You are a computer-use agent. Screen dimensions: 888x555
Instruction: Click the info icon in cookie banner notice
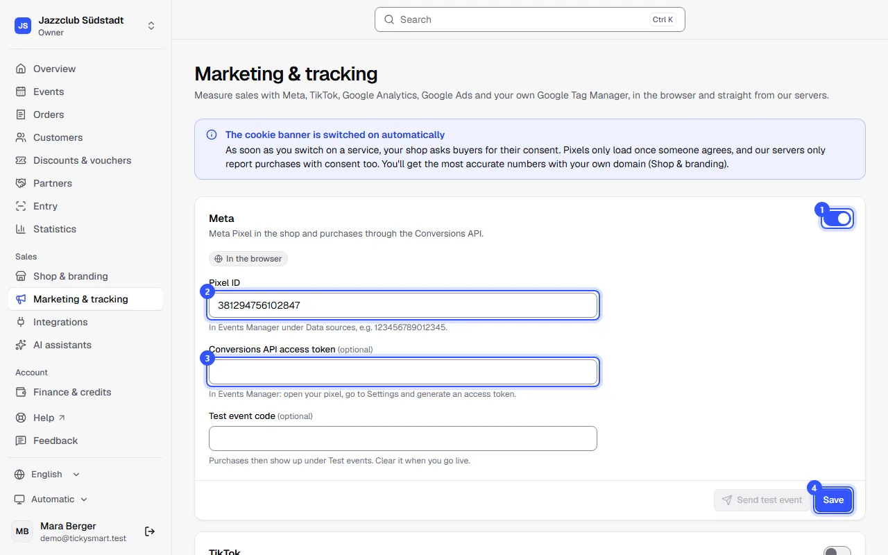pos(212,135)
